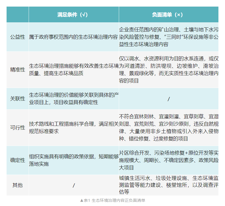Click the 表1 生态环境治理内容正负面清单 caption
This screenshot has height=206, width=225.
tap(112, 200)
